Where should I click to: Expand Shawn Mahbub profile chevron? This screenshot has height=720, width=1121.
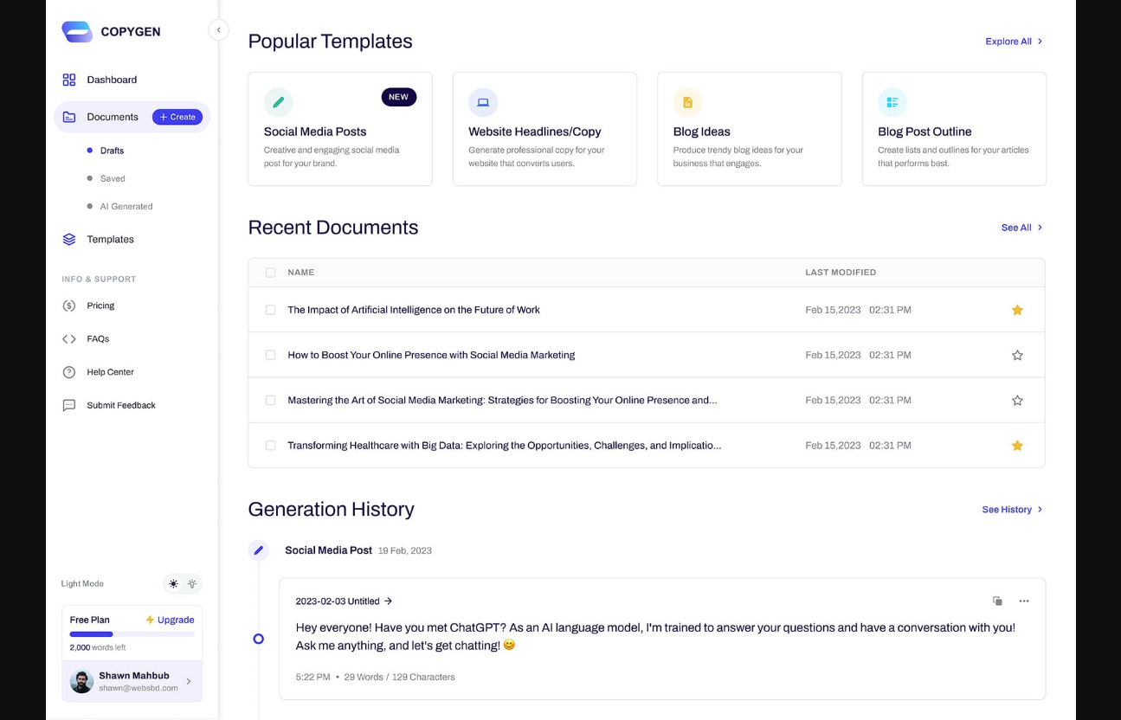point(189,681)
